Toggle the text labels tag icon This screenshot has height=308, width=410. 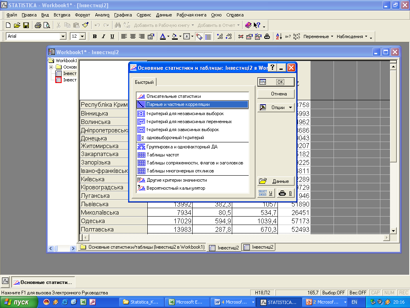pyautogui.click(x=199, y=36)
